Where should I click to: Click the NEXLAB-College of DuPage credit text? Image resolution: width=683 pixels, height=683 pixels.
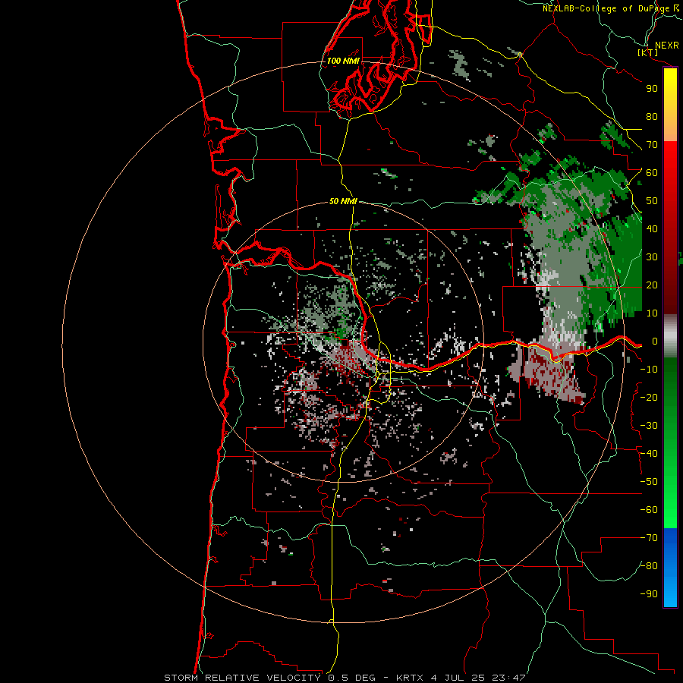(606, 8)
